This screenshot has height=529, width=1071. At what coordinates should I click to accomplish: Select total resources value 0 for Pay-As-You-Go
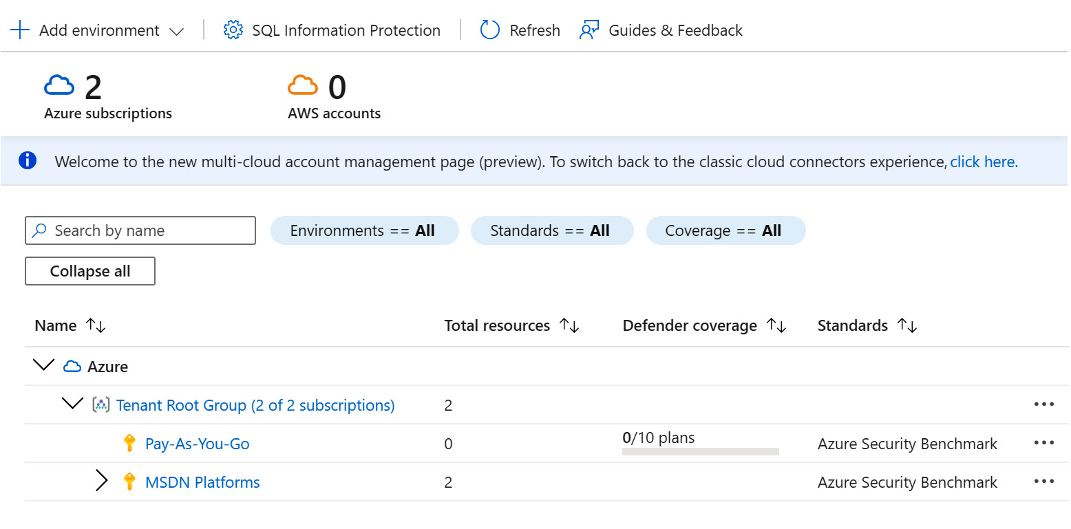[x=449, y=444]
